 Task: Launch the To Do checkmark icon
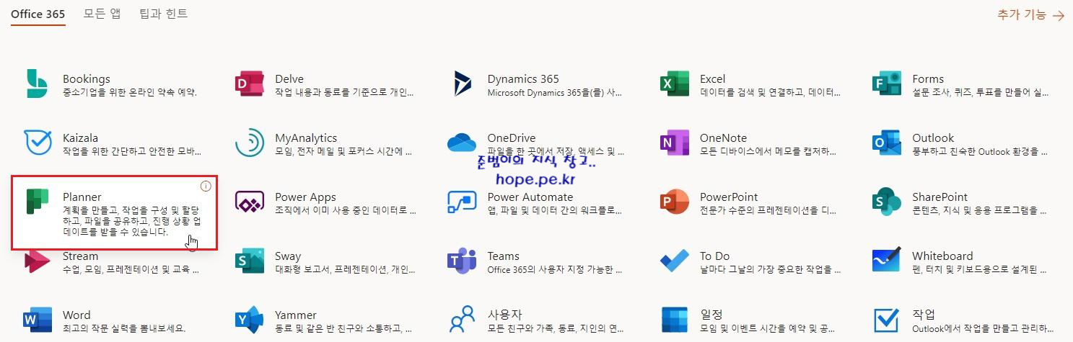[675, 261]
